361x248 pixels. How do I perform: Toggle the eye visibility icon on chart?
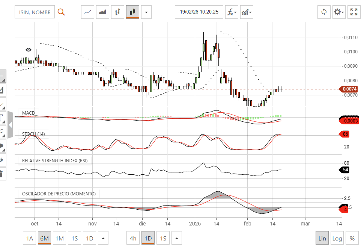coord(29,50)
